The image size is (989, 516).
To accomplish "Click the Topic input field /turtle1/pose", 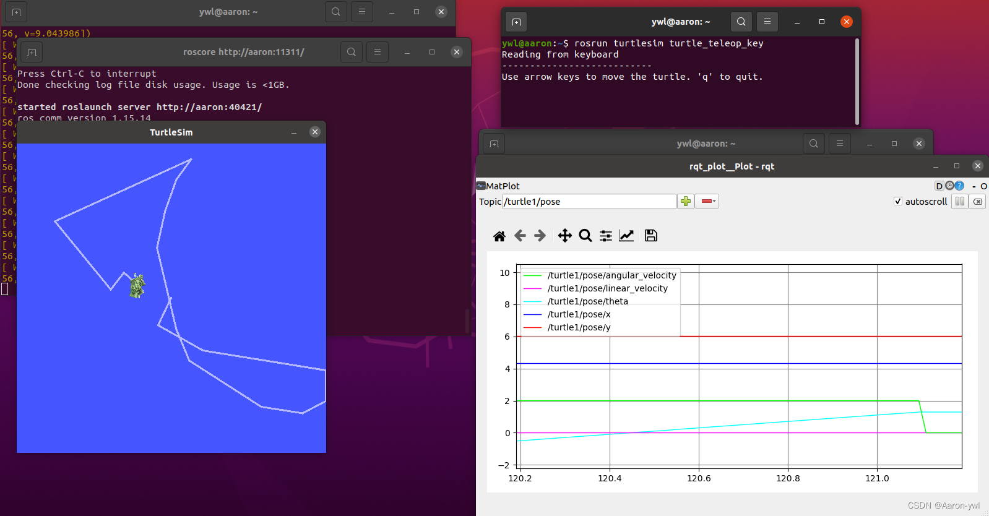I will (589, 201).
